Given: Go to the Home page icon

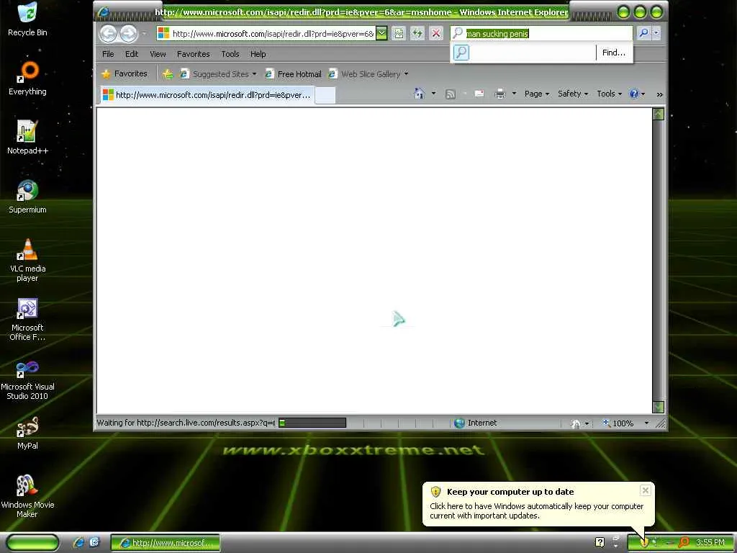Looking at the screenshot, I should click(x=420, y=94).
